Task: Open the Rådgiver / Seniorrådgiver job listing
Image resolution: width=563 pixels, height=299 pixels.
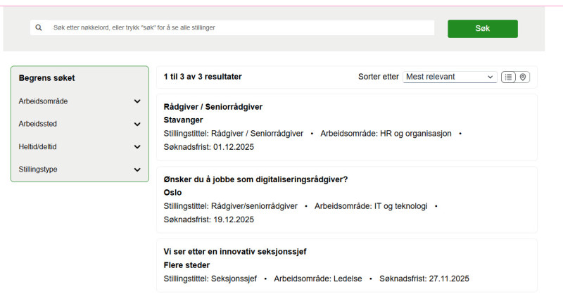Action: coord(213,107)
